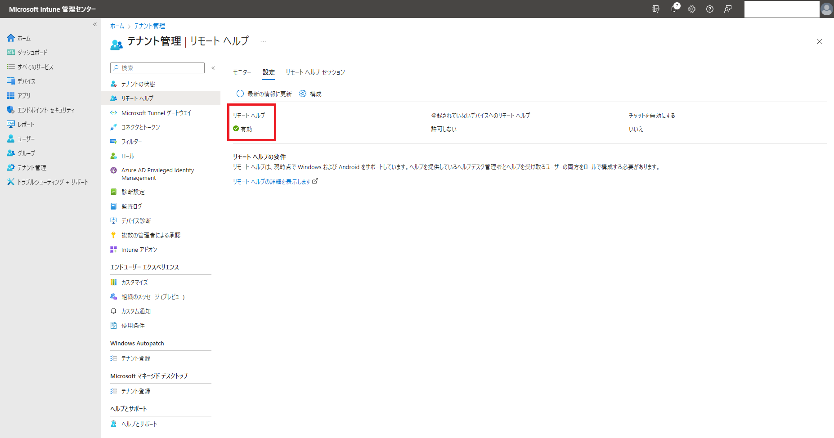The width and height of the screenshot is (834, 438).
Task: Collapse the main navigation with the « chevron
Action: click(95, 24)
